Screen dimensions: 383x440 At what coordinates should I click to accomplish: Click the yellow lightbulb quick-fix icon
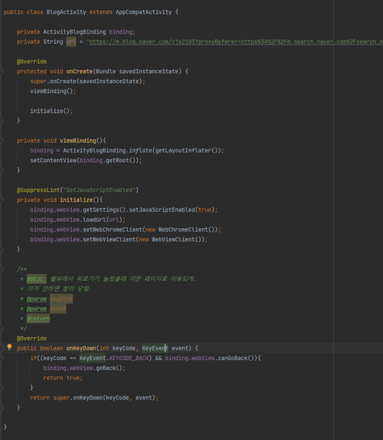pos(9,347)
